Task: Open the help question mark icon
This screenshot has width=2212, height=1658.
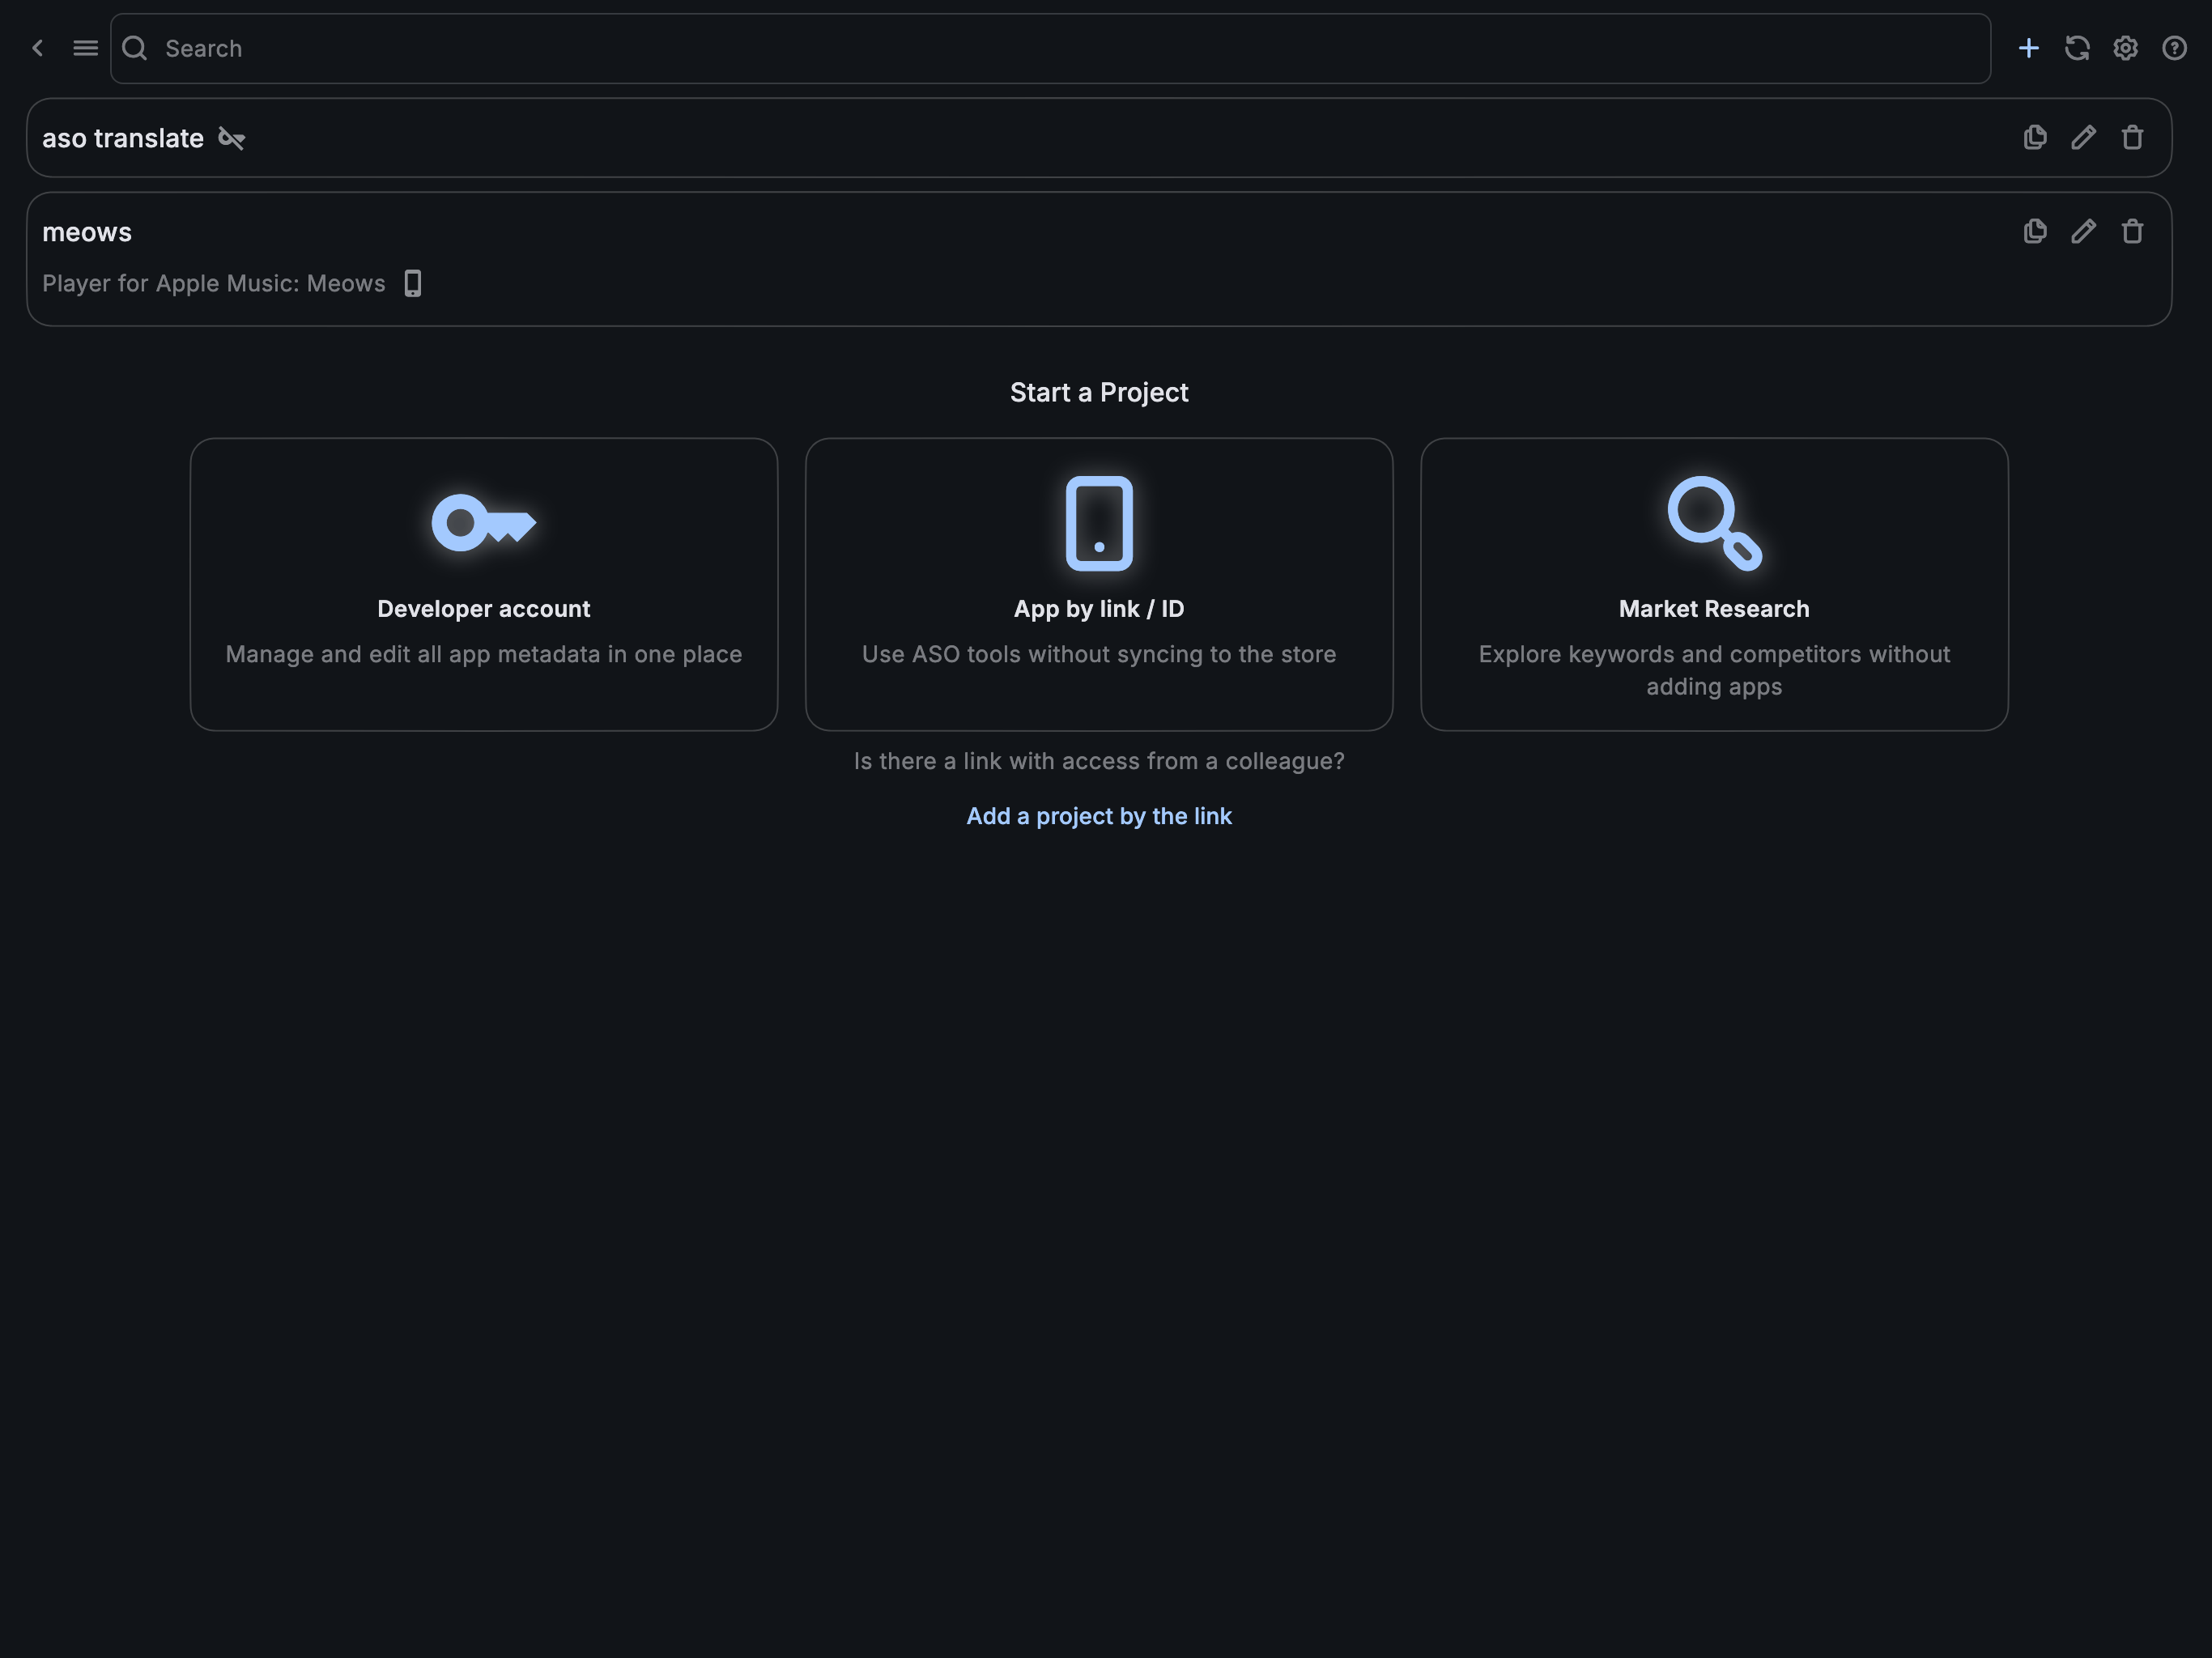Action: (2174, 48)
